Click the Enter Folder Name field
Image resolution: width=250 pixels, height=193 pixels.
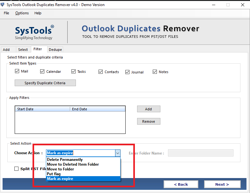pyautogui.click(x=201, y=153)
